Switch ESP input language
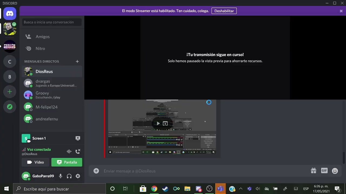The height and width of the screenshot is (194, 346). click(306, 189)
